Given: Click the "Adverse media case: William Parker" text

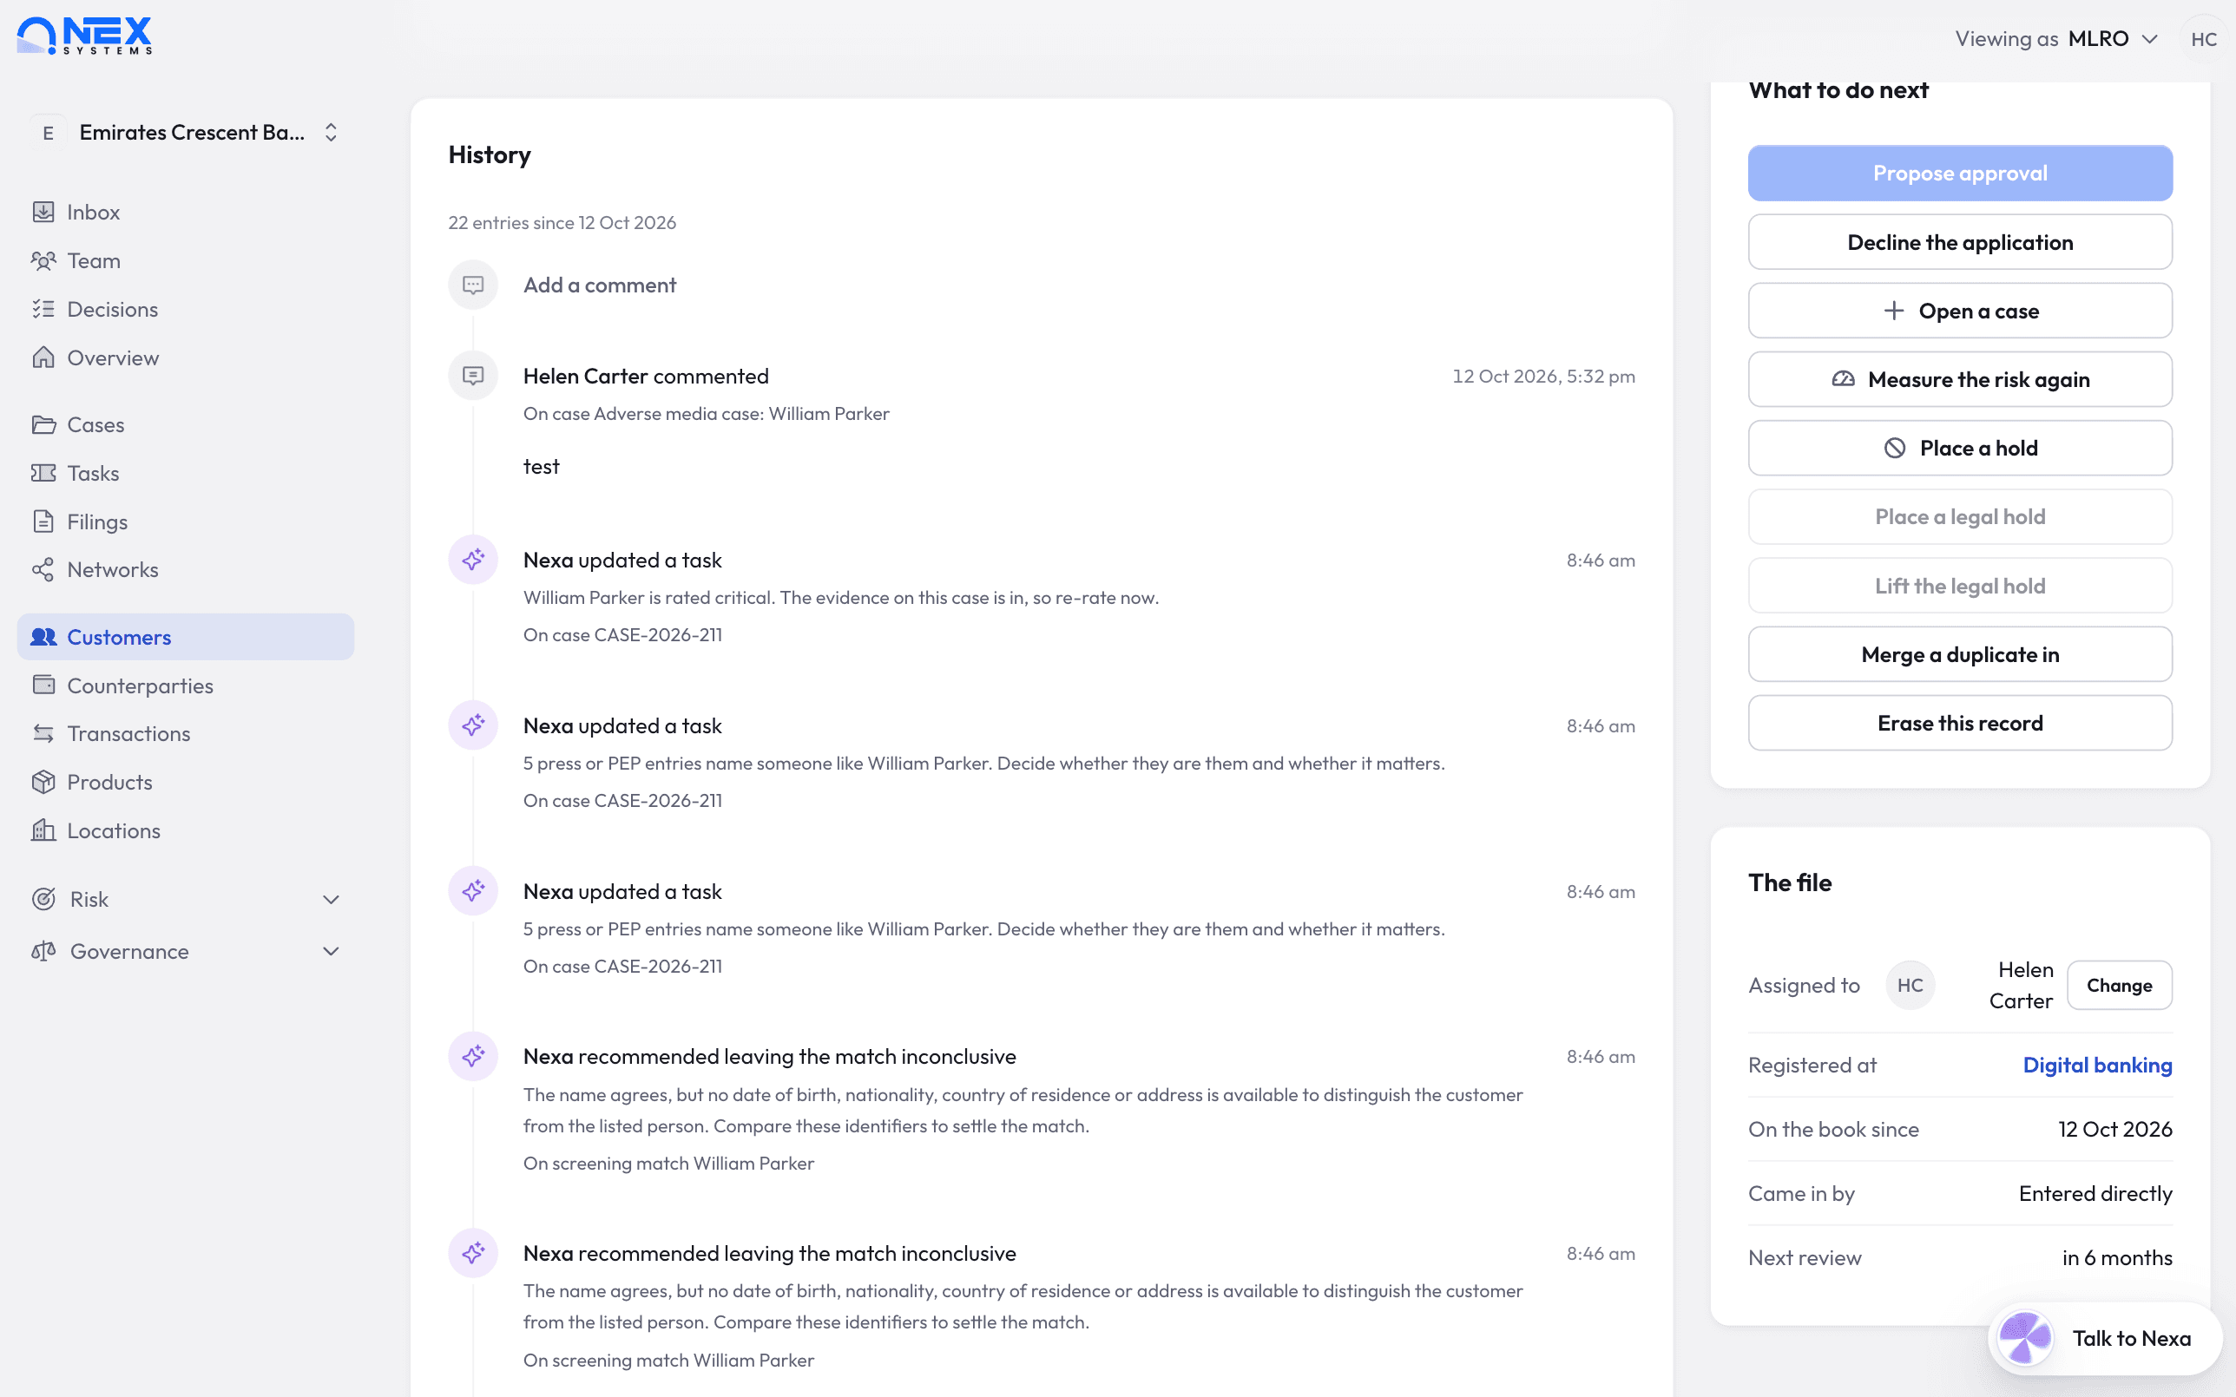Looking at the screenshot, I should 741,413.
